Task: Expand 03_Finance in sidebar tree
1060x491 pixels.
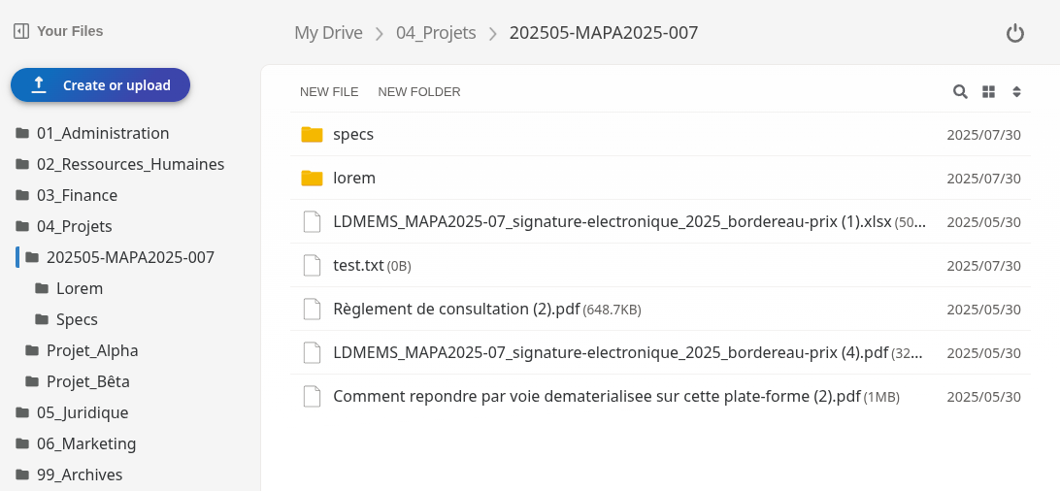Action: click(77, 195)
